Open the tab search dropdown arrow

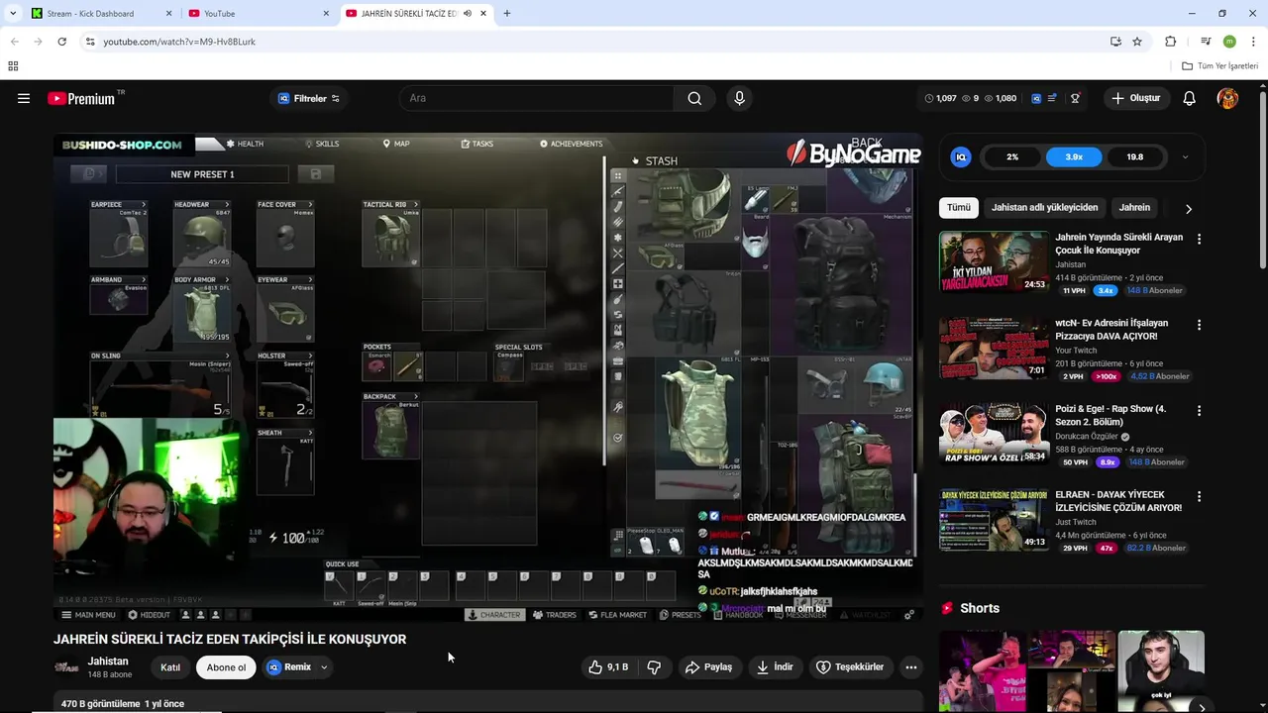13,14
